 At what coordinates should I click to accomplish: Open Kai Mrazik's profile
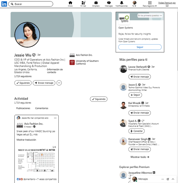coord(134,103)
